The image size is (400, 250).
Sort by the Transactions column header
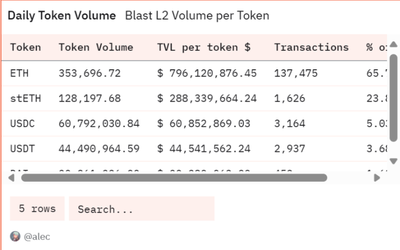click(311, 47)
